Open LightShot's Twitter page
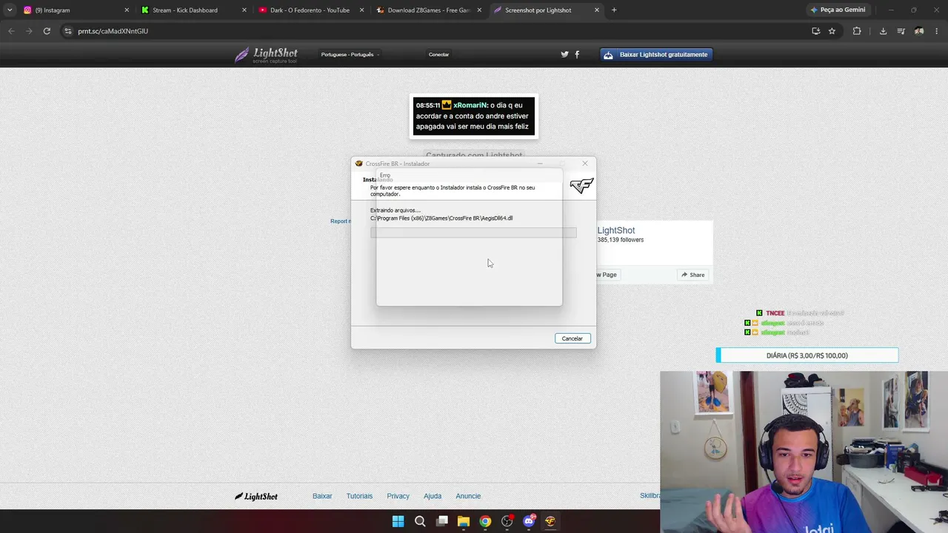This screenshot has height=533, width=948. point(564,55)
